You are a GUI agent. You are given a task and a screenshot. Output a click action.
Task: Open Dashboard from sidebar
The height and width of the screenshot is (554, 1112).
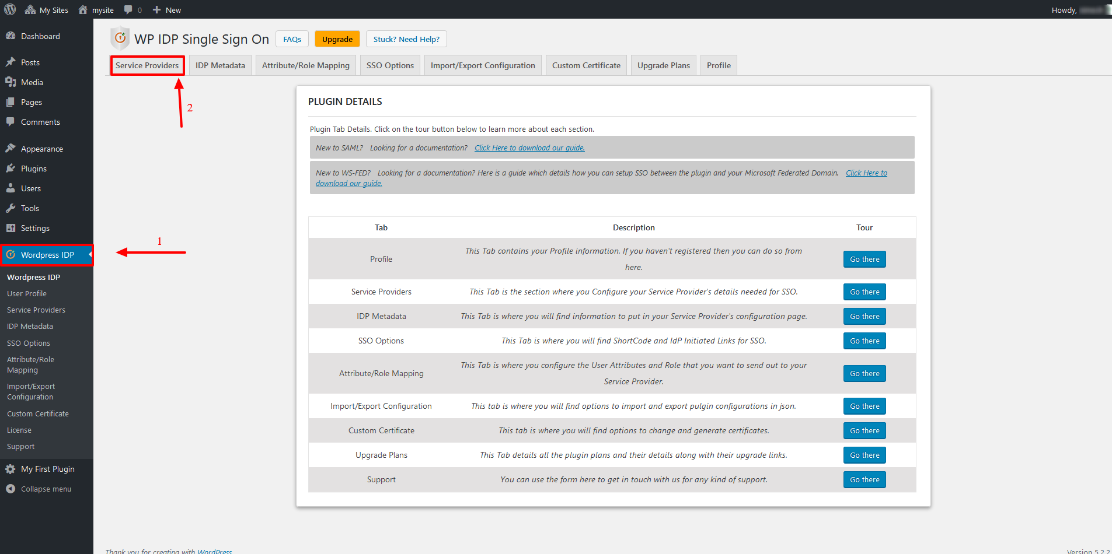(40, 36)
